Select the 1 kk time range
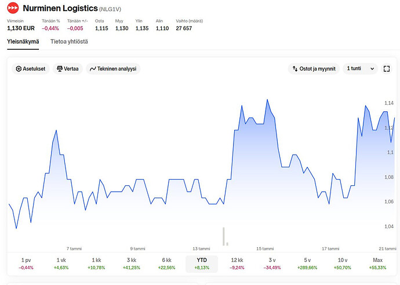Image resolution: width=400 pixels, height=285 pixels. tap(96, 264)
